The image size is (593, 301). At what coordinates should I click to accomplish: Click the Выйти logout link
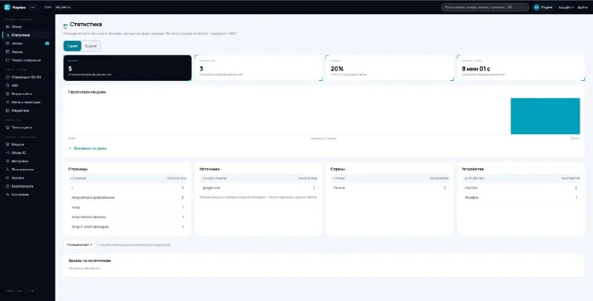[x=583, y=7]
